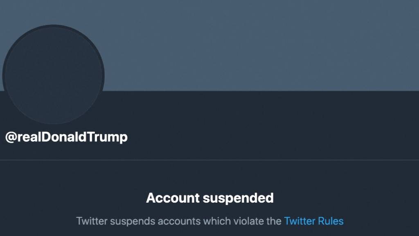Click the word "the" before Twitter Rules
The width and height of the screenshot is (419, 236).
pyautogui.click(x=274, y=221)
